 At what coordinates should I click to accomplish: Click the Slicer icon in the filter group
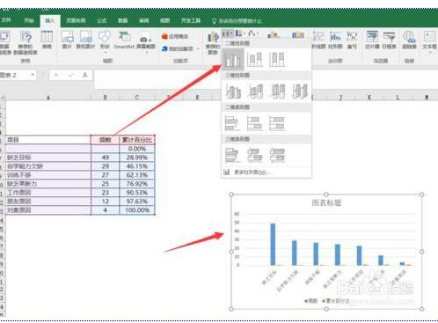372,40
